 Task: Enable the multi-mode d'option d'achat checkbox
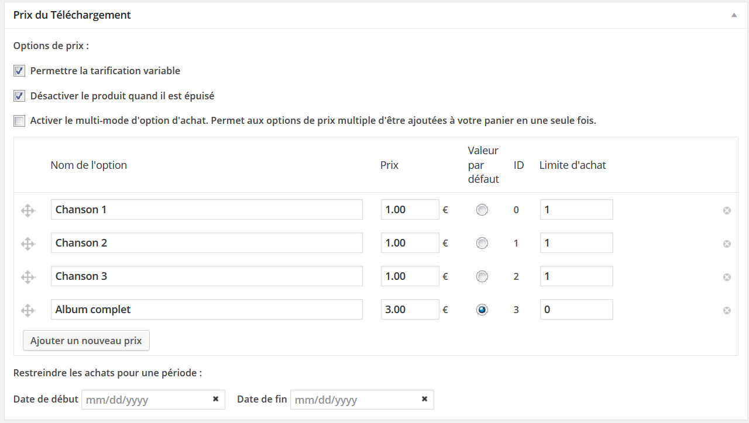pos(19,121)
